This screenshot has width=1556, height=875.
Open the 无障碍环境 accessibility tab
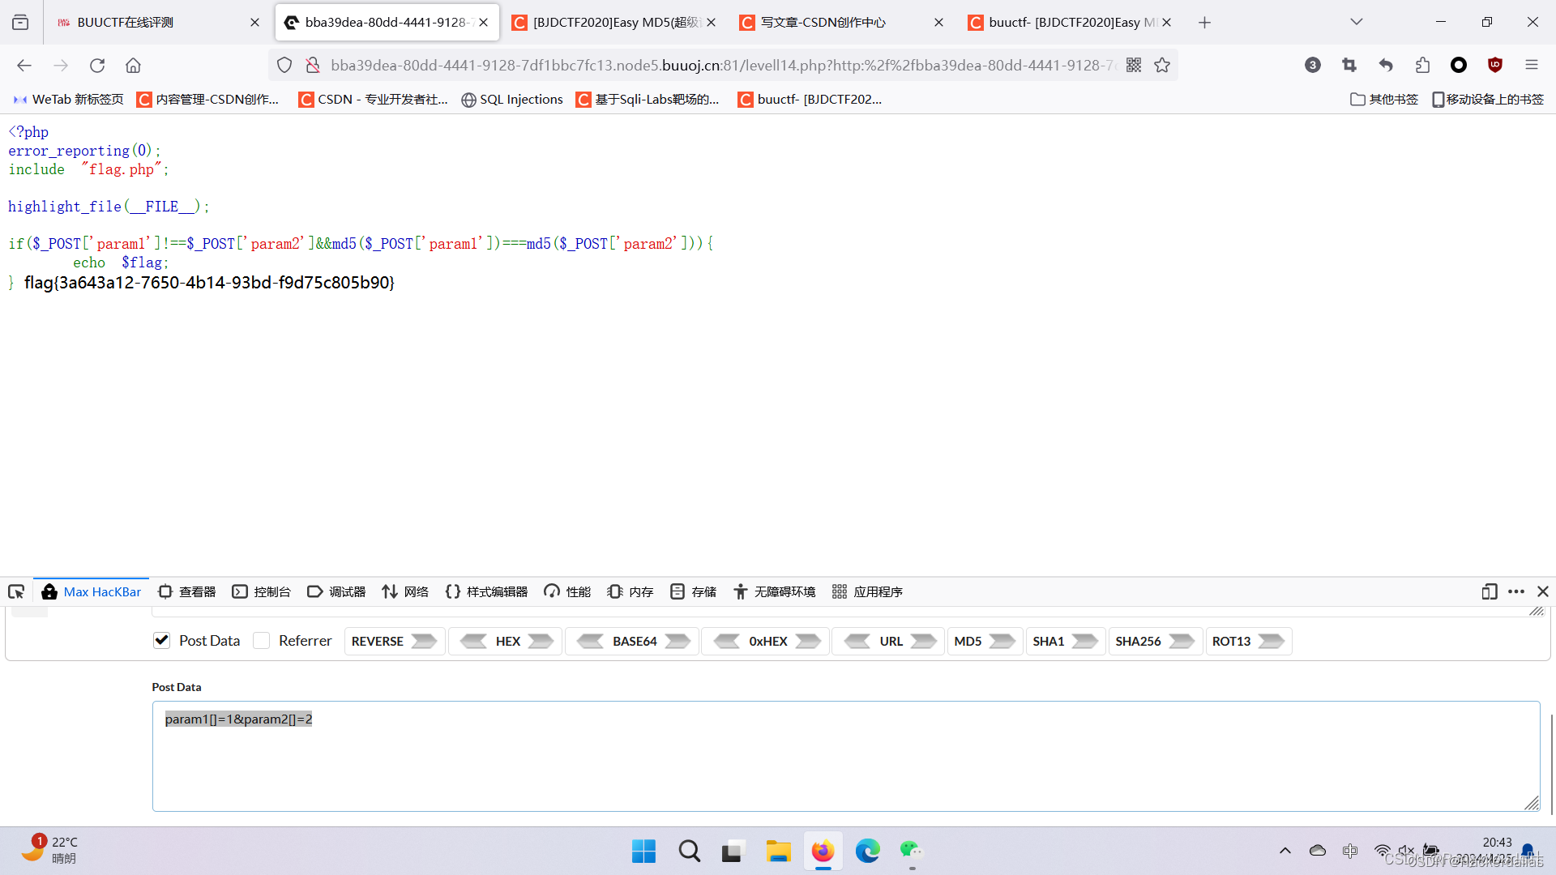775,591
